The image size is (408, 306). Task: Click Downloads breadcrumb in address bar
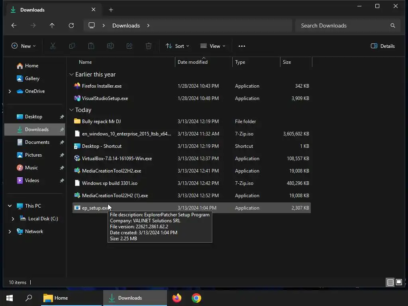tap(126, 25)
